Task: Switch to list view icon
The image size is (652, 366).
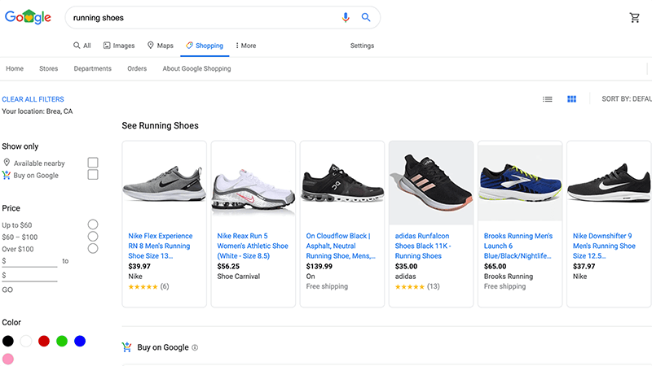Action: pos(548,98)
